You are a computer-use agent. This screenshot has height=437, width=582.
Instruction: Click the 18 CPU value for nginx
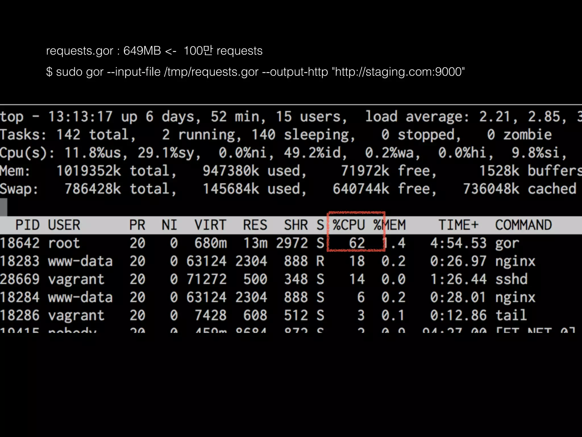pyautogui.click(x=357, y=261)
